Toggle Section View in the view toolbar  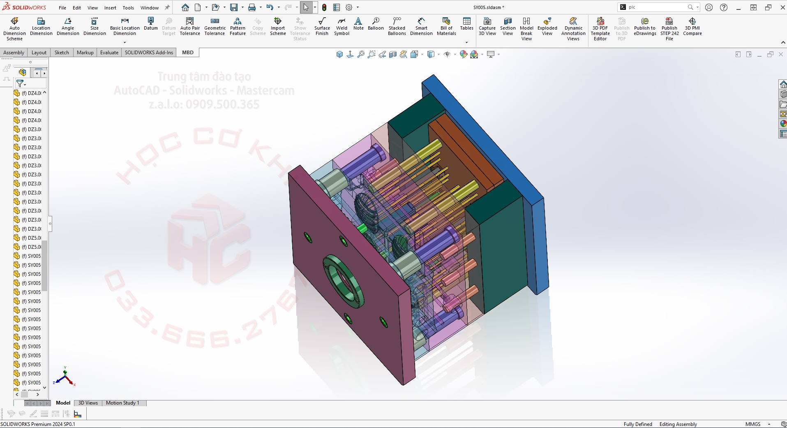coord(393,54)
